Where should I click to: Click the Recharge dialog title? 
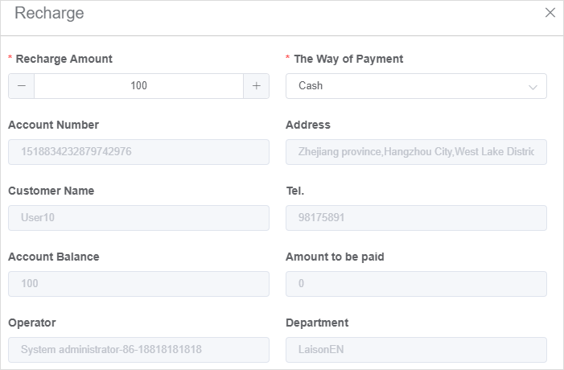(x=49, y=14)
